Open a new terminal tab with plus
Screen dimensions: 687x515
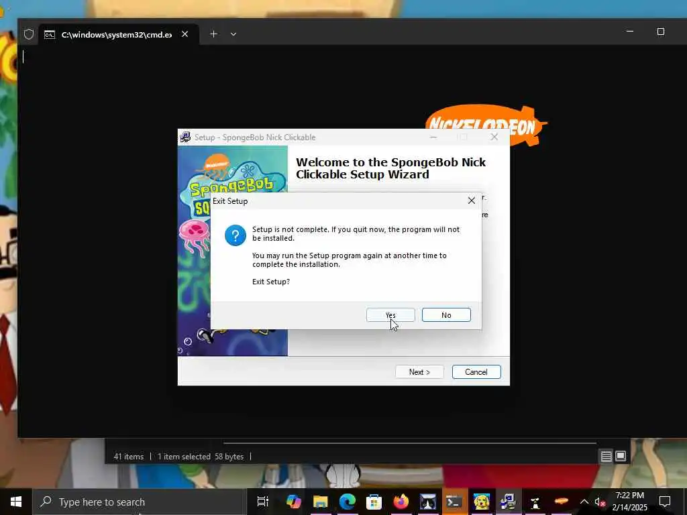[213, 34]
